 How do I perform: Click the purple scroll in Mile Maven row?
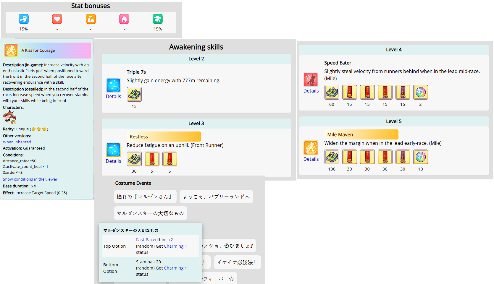pyautogui.click(x=403, y=157)
